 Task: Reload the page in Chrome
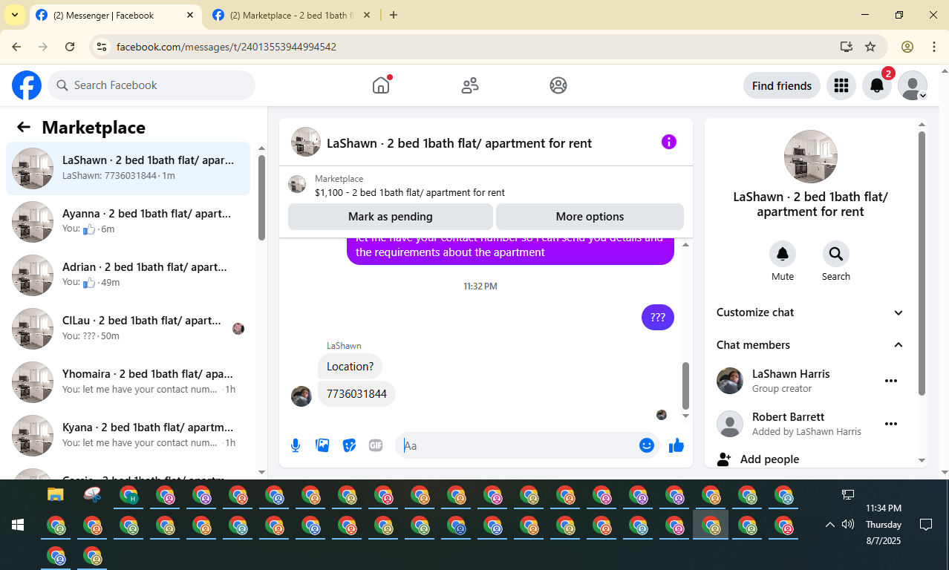70,47
